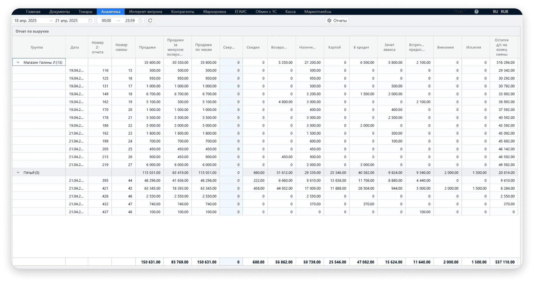This screenshot has width=534, height=283.
Task: Select sales value 6 700.00 in shift 18
Action: [x=149, y=94]
